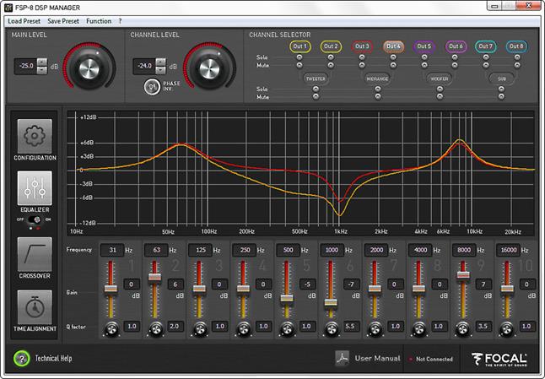Click the green Technical Help question icon
This screenshot has width=545, height=379.
pos(22,359)
